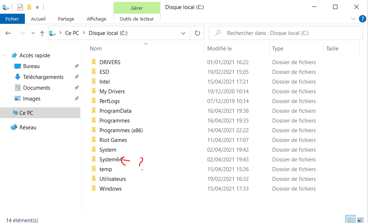Viewport: 368px width, 223px height.
Task: Click Ce PC in the address breadcrumb
Action: point(72,33)
